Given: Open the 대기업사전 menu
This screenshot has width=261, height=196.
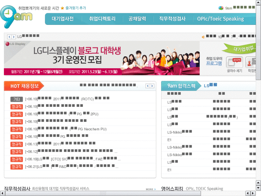Looking at the screenshot, I should (x=62, y=19).
